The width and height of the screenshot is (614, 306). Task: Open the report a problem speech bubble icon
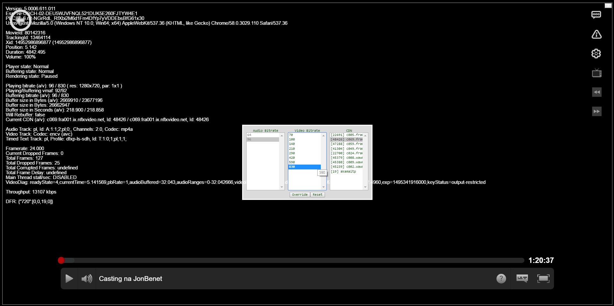coord(596,15)
